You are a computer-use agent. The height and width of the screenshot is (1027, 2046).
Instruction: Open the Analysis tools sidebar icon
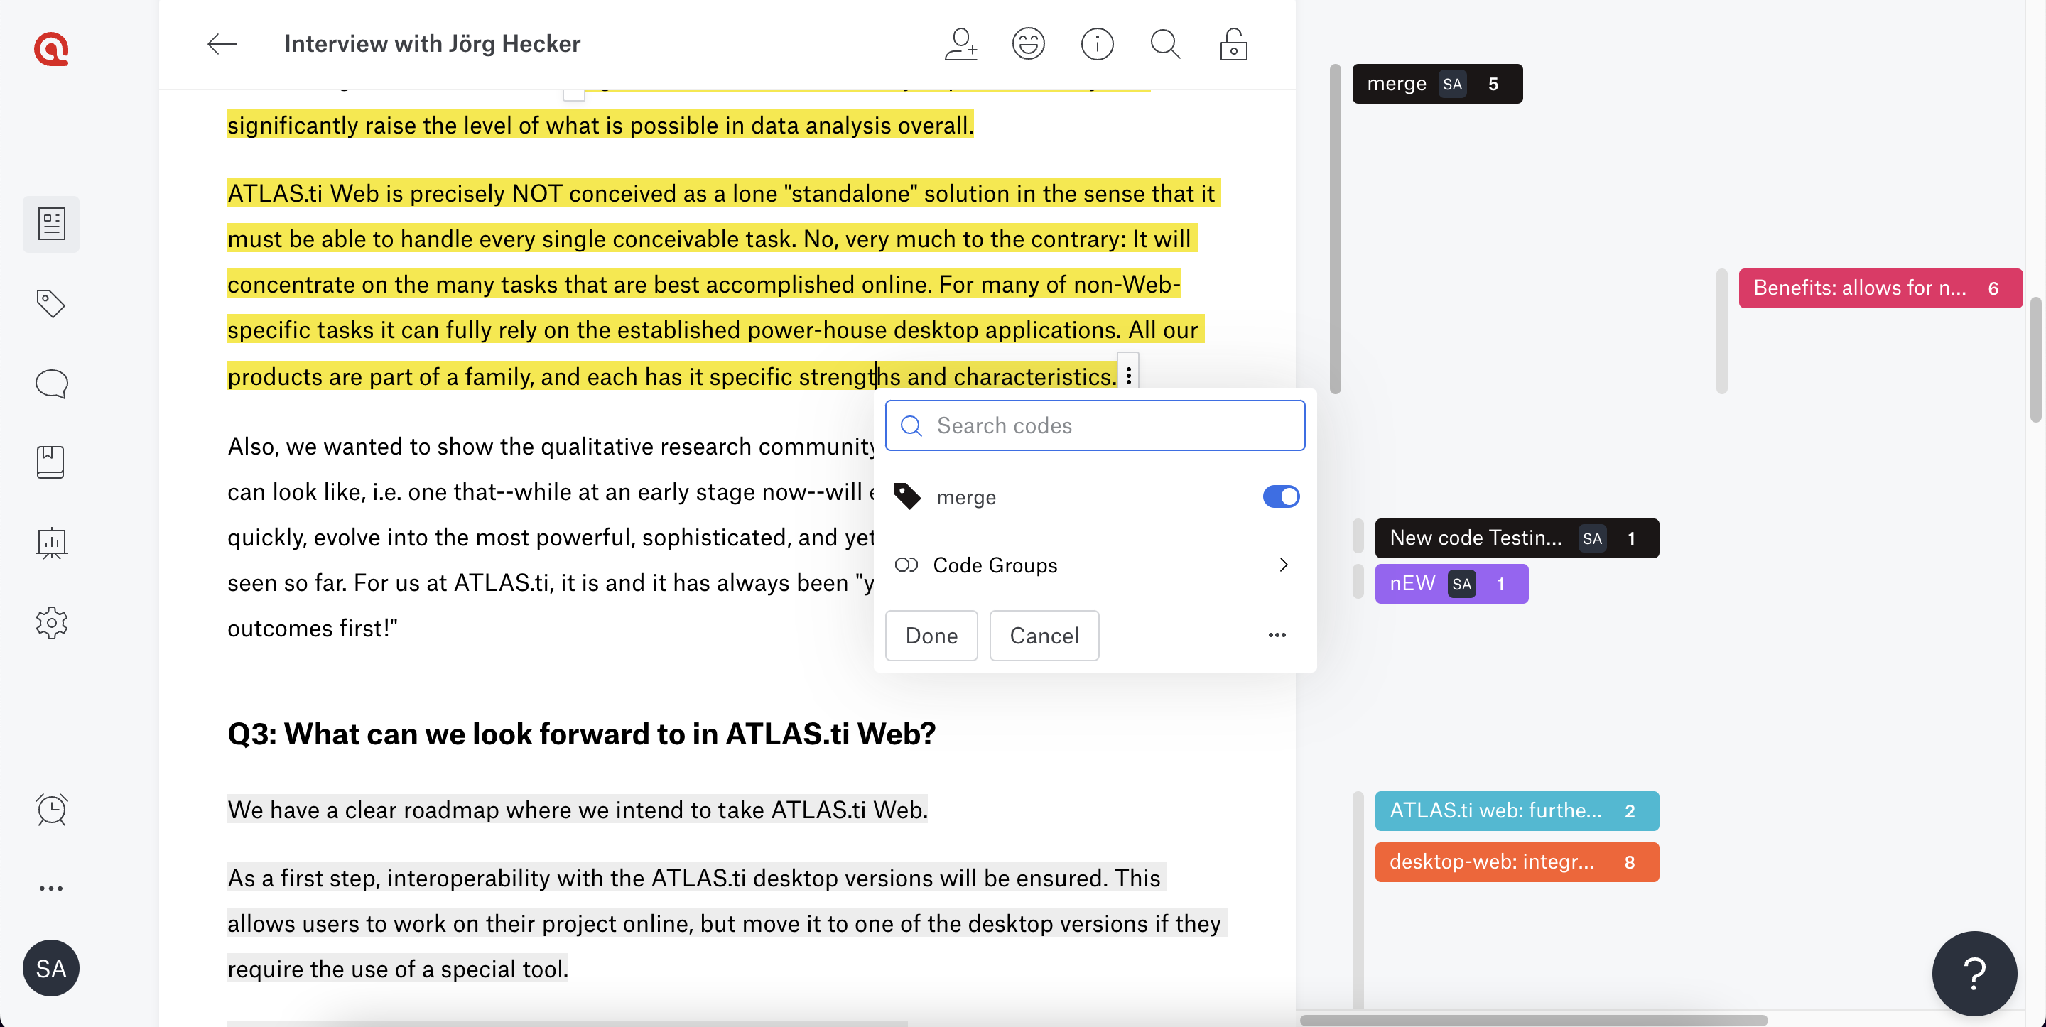pyautogui.click(x=51, y=543)
